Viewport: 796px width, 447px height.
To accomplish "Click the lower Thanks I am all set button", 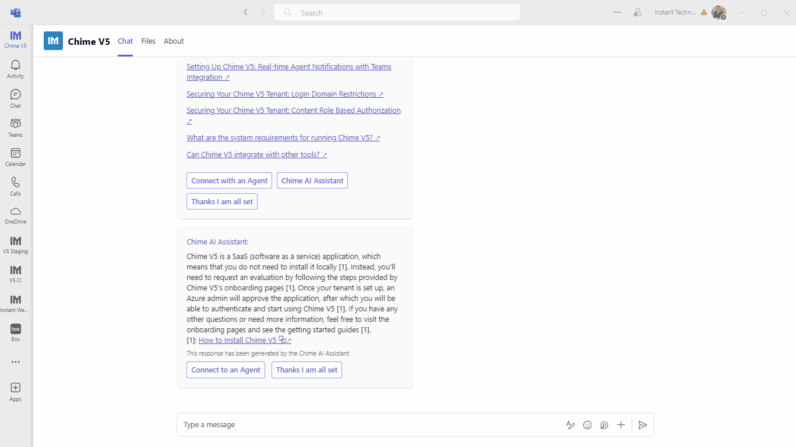I will point(307,370).
